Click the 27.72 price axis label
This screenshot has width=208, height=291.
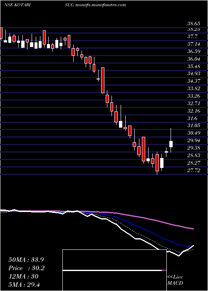click(x=194, y=170)
